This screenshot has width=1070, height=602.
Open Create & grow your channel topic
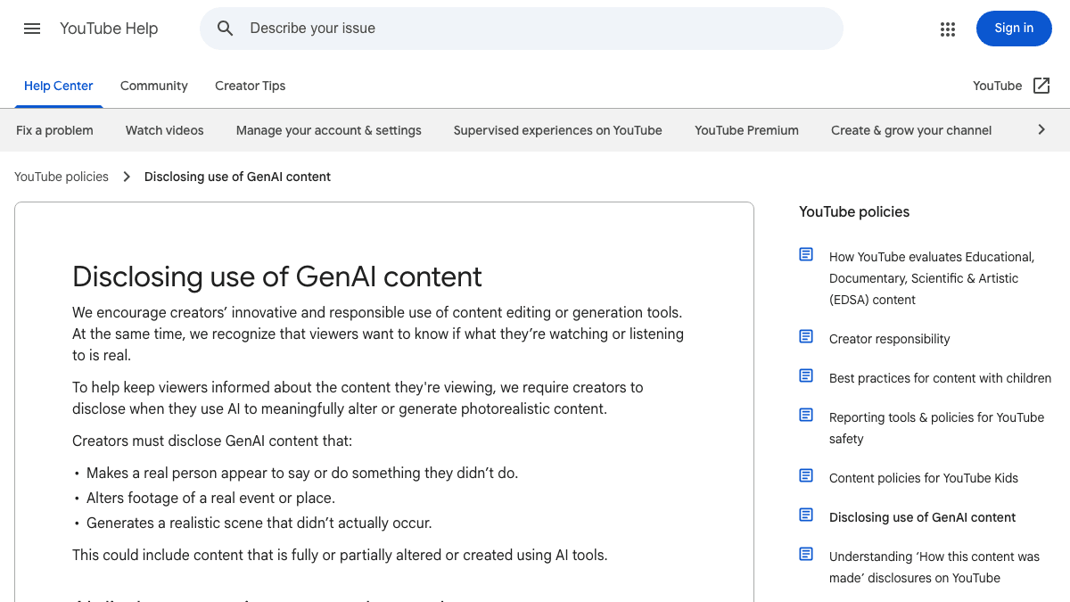click(x=911, y=130)
